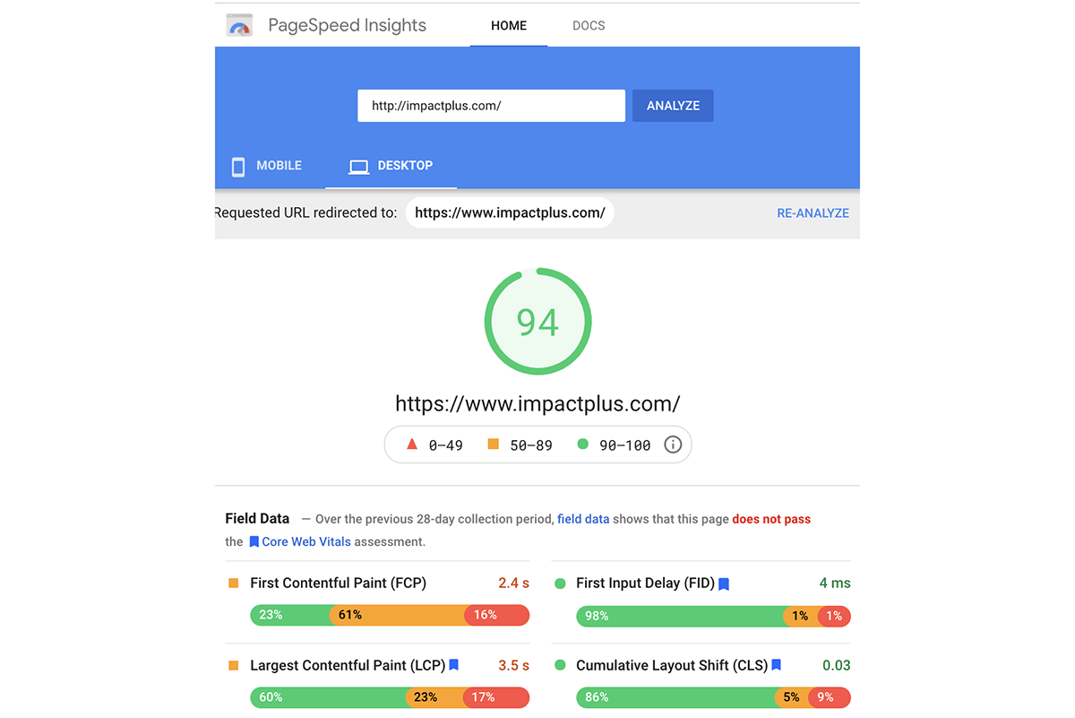Click bookmark icon beside Largest Contentful Paint
The width and height of the screenshot is (1075, 718).
coord(454,665)
